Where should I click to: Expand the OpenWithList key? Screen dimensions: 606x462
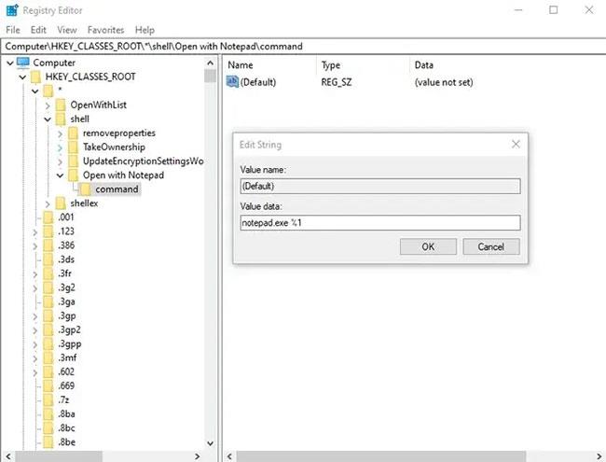pyautogui.click(x=48, y=105)
